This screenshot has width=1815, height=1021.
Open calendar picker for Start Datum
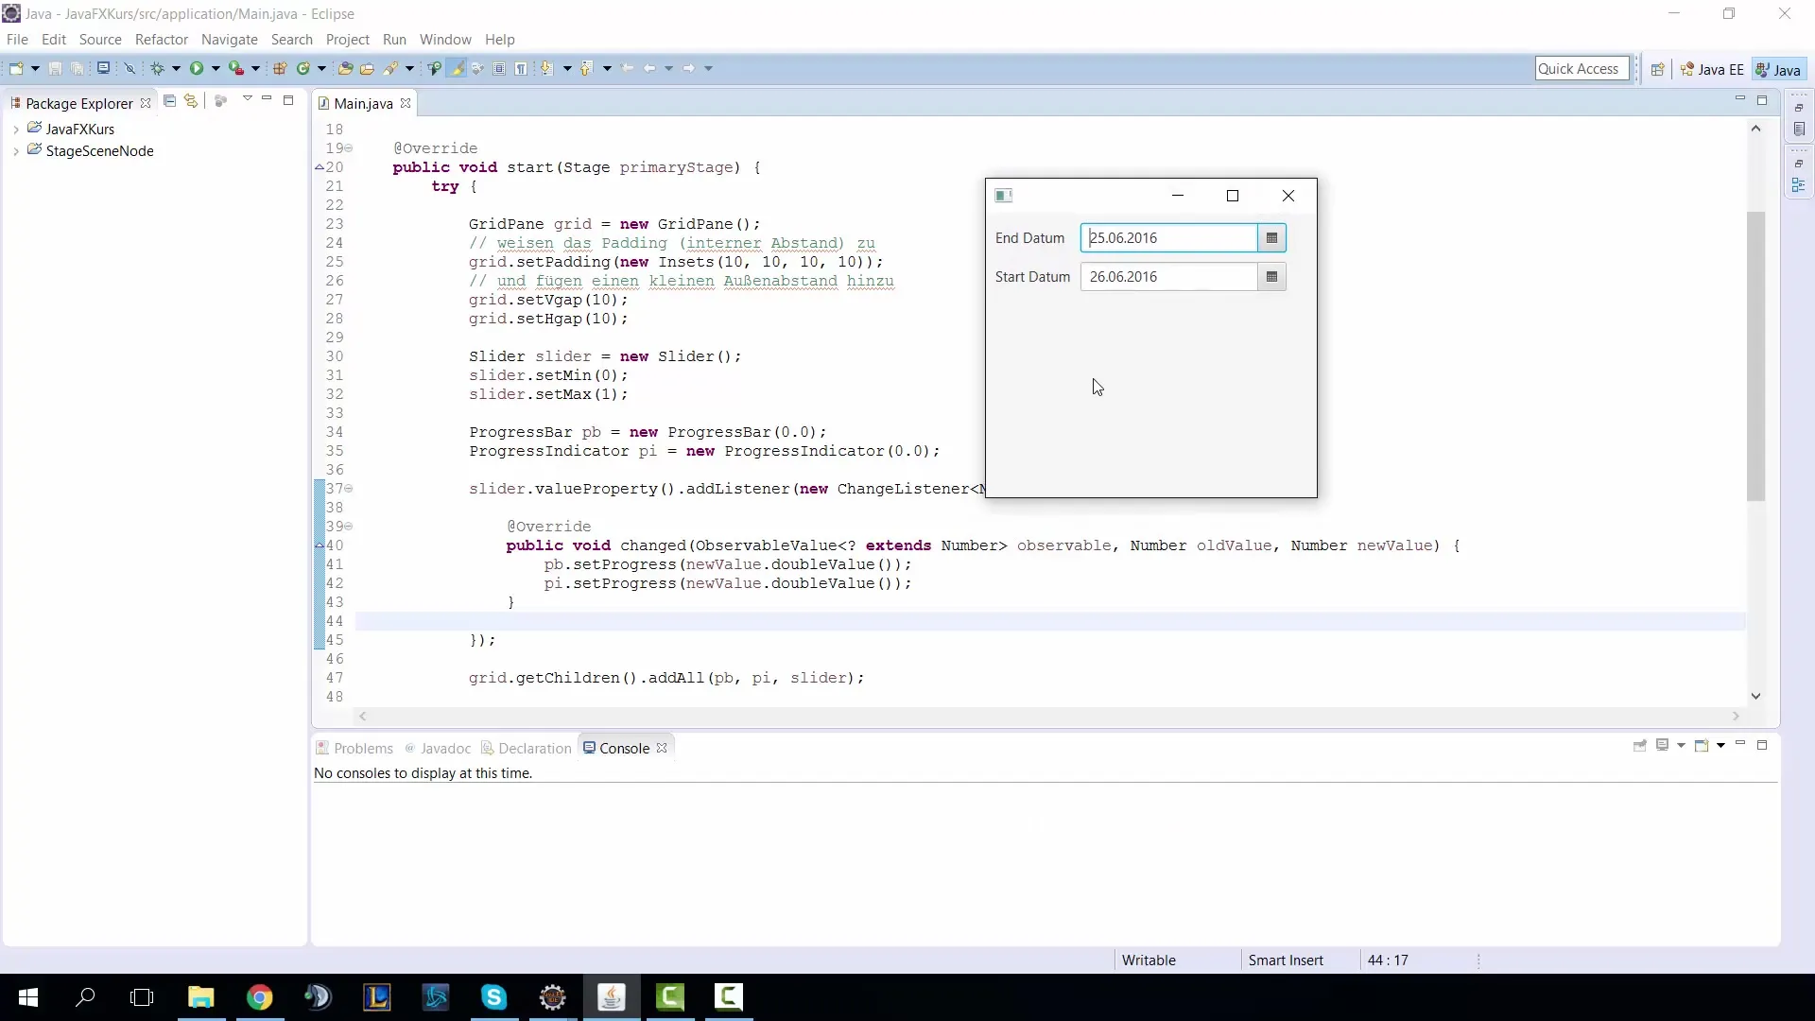coord(1271,277)
